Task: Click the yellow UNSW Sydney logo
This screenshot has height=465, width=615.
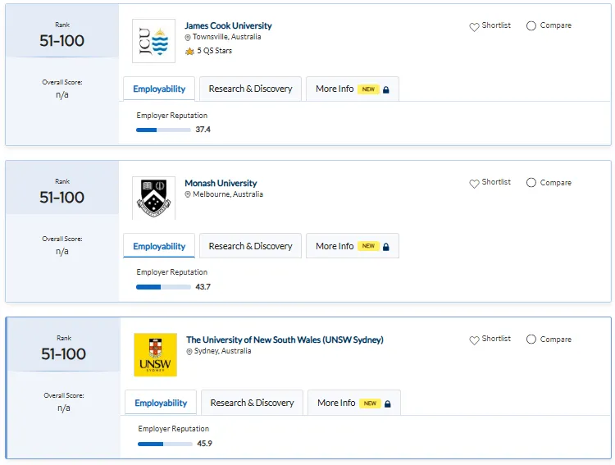Action: click(x=155, y=355)
